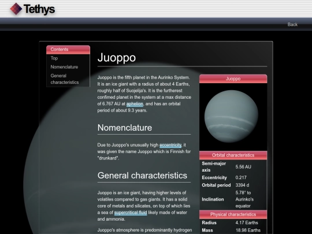This screenshot has height=234, width=312.
Task: Select the value 5.56 AU
Action: pos(243,167)
